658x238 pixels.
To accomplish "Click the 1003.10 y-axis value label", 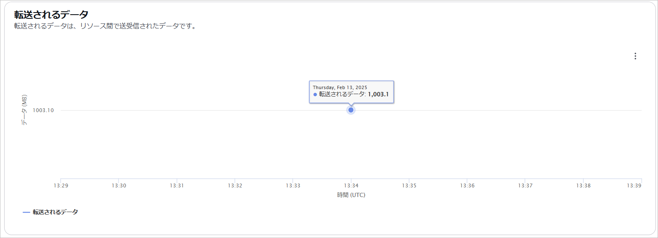I will coord(43,110).
